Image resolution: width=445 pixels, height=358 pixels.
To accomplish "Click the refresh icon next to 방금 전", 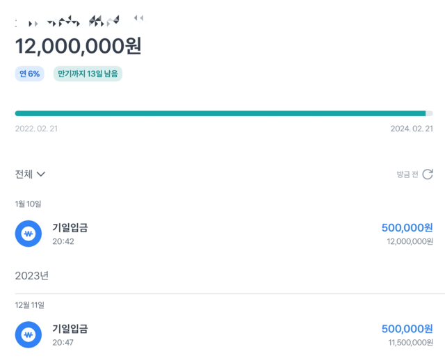I will (428, 174).
